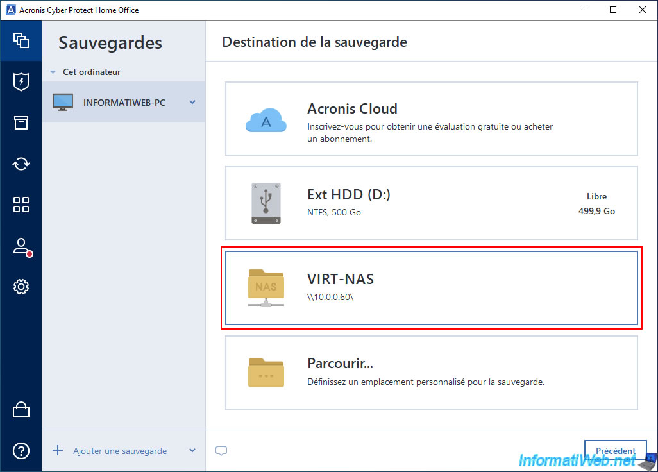Close the Acronis Cyber Protect window
The image size is (658, 472).
click(x=643, y=10)
